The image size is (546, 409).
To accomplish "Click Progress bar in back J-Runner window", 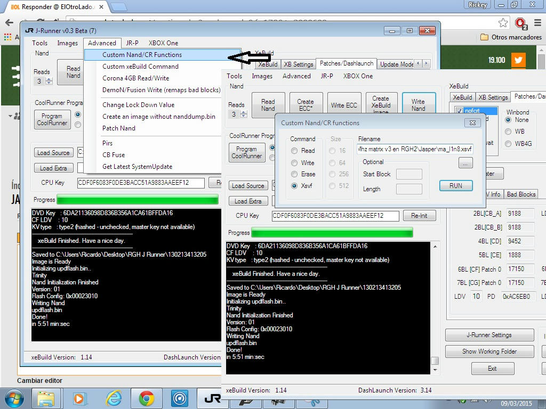I will tap(138, 200).
